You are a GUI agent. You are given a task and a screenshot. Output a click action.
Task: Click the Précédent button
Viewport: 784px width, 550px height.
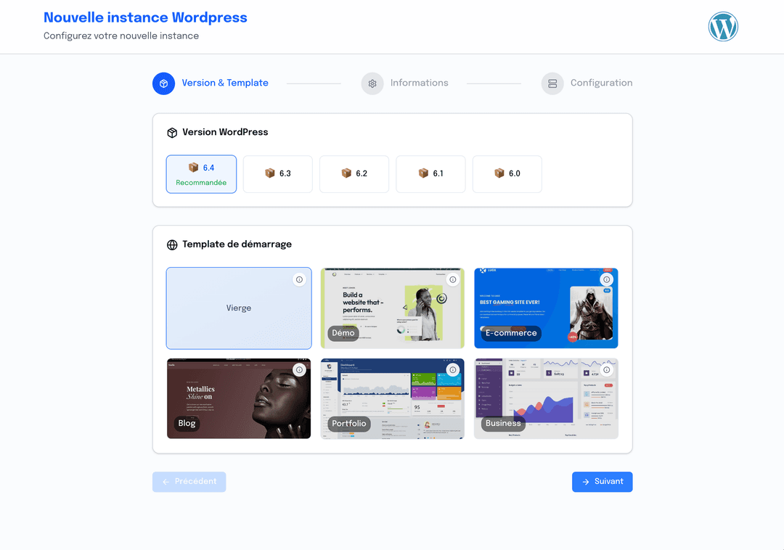point(189,481)
